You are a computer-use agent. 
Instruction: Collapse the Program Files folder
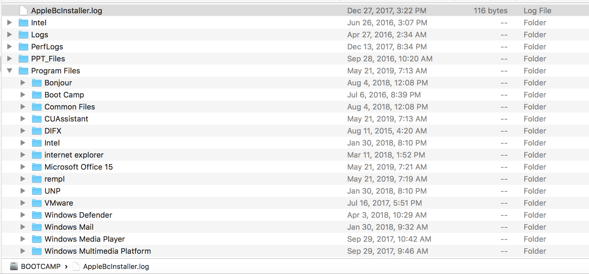pos(10,71)
